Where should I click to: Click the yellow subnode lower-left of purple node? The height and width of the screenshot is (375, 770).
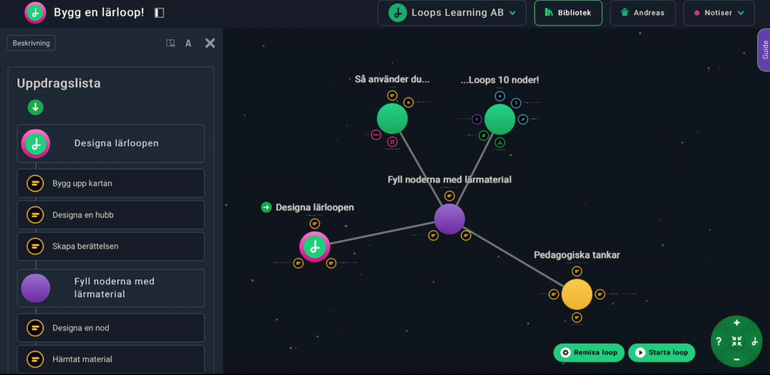pyautogui.click(x=433, y=236)
